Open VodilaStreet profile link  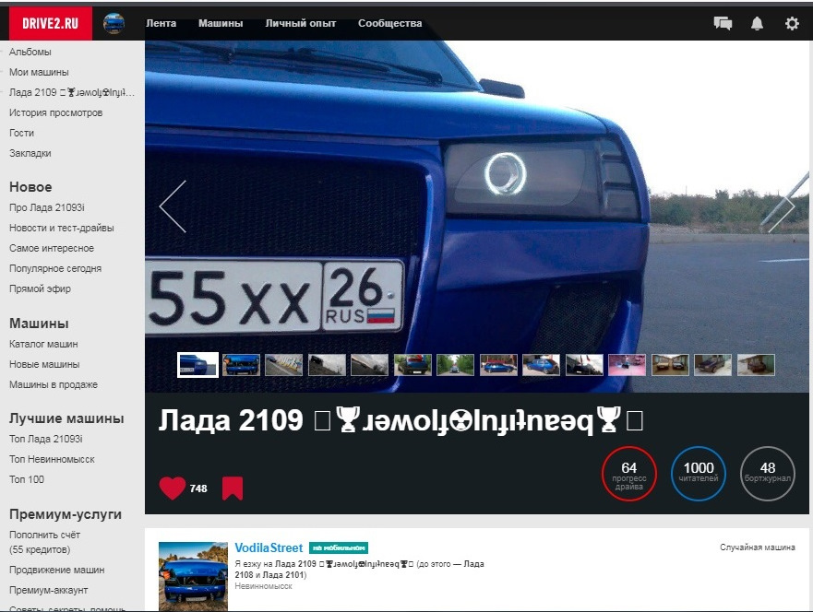tap(269, 547)
